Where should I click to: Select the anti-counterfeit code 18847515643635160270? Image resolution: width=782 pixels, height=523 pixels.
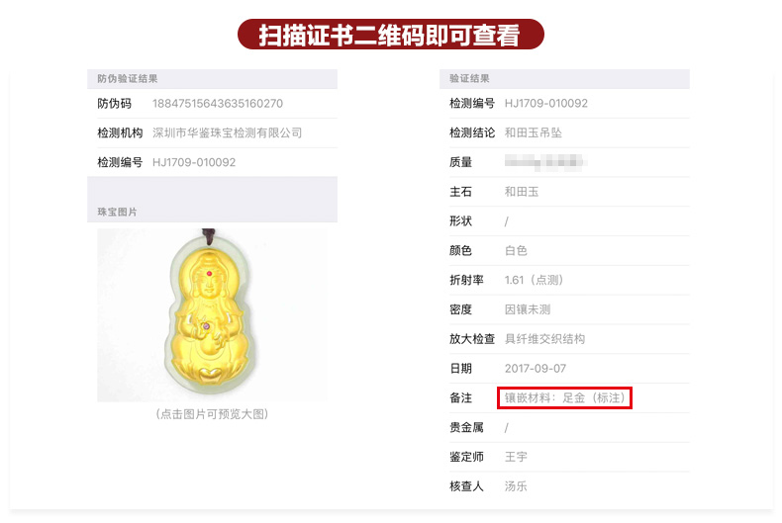click(x=218, y=104)
